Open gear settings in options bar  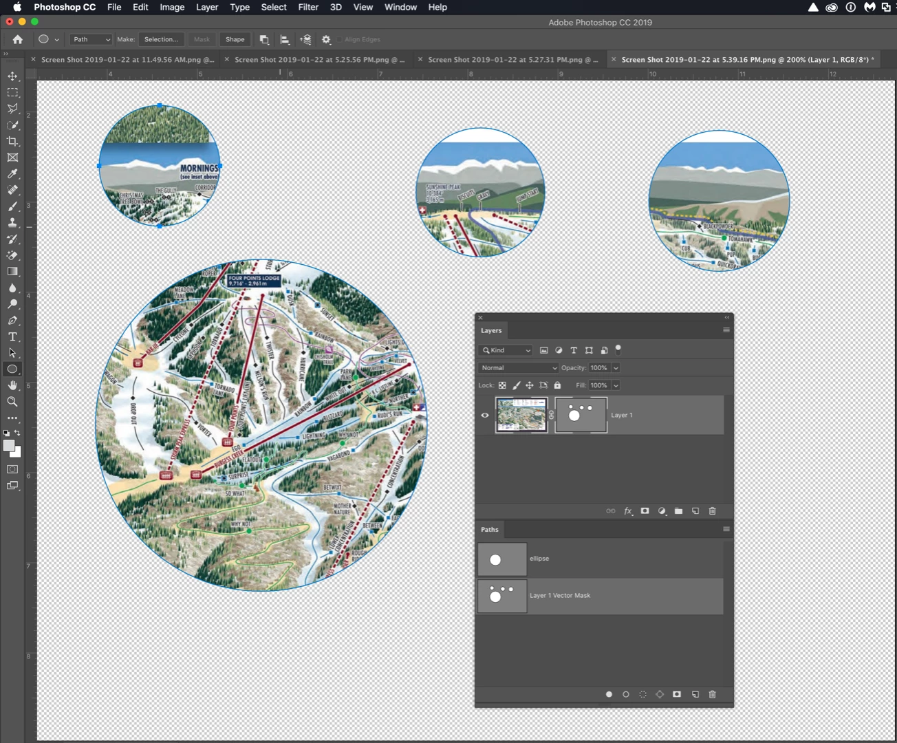tap(326, 39)
